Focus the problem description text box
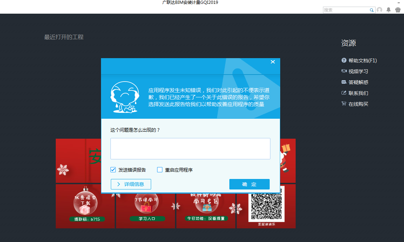 (x=190, y=148)
